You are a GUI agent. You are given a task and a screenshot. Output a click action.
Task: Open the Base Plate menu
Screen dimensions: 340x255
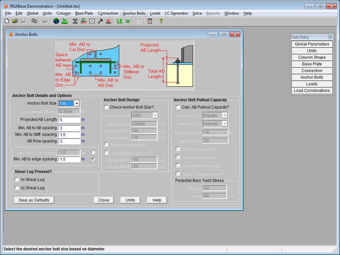pyautogui.click(x=84, y=13)
